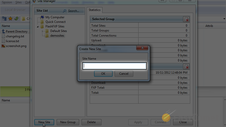Click the green up-arrow refresh icon
Screen dimensions: 226x127
(x=16, y=19)
